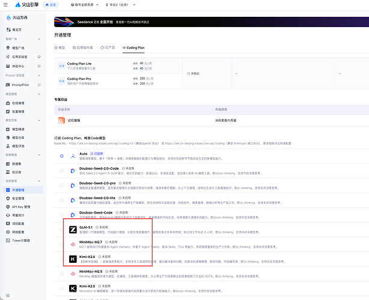The image size is (369, 300).
Task: Switch to the Coding Plan tab
Action: click(x=133, y=47)
